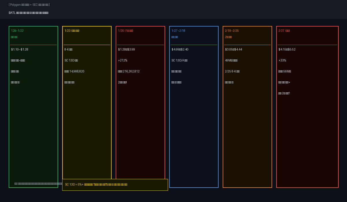347x202 pixels.
Task: Open the red 1/26 card header
Action: point(125,31)
